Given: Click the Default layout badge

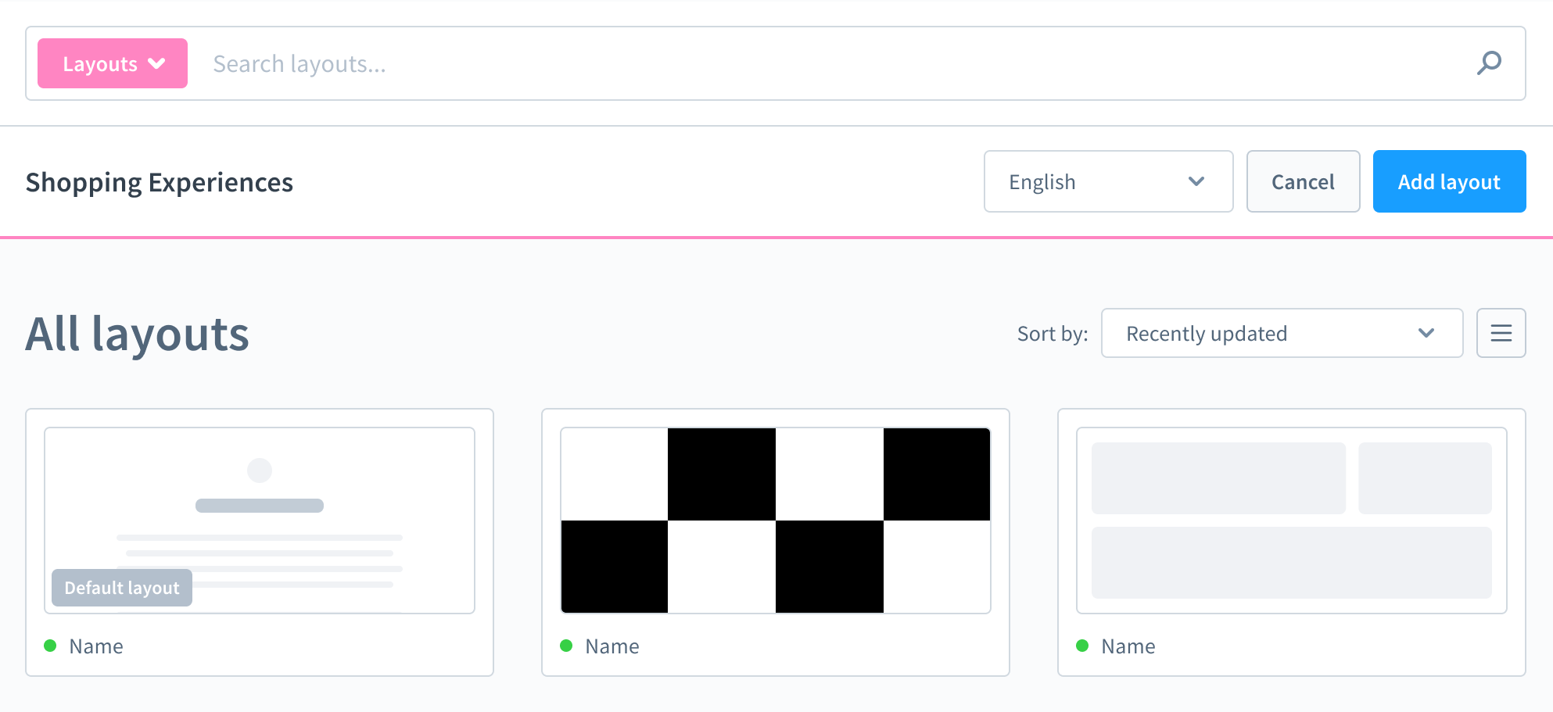Looking at the screenshot, I should [x=122, y=588].
